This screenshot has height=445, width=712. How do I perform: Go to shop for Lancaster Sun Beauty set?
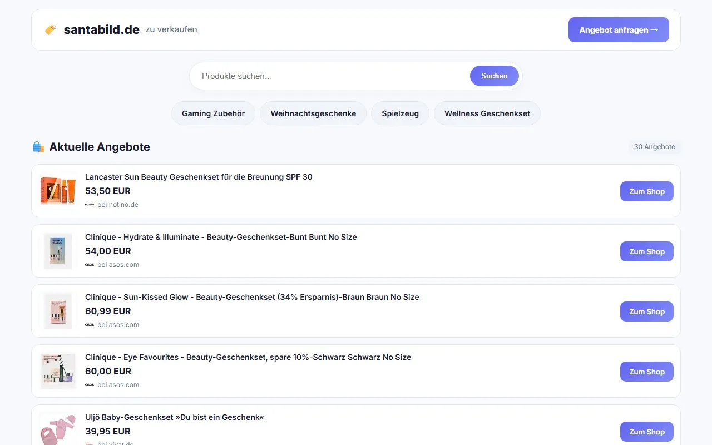646,191
